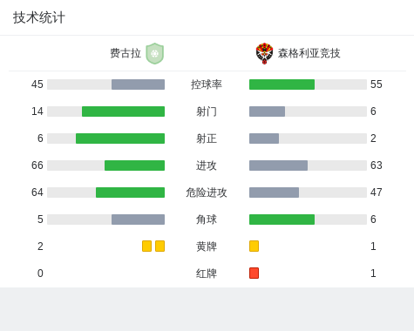Select the 技术统计 section header
The image size is (414, 331).
39,17
